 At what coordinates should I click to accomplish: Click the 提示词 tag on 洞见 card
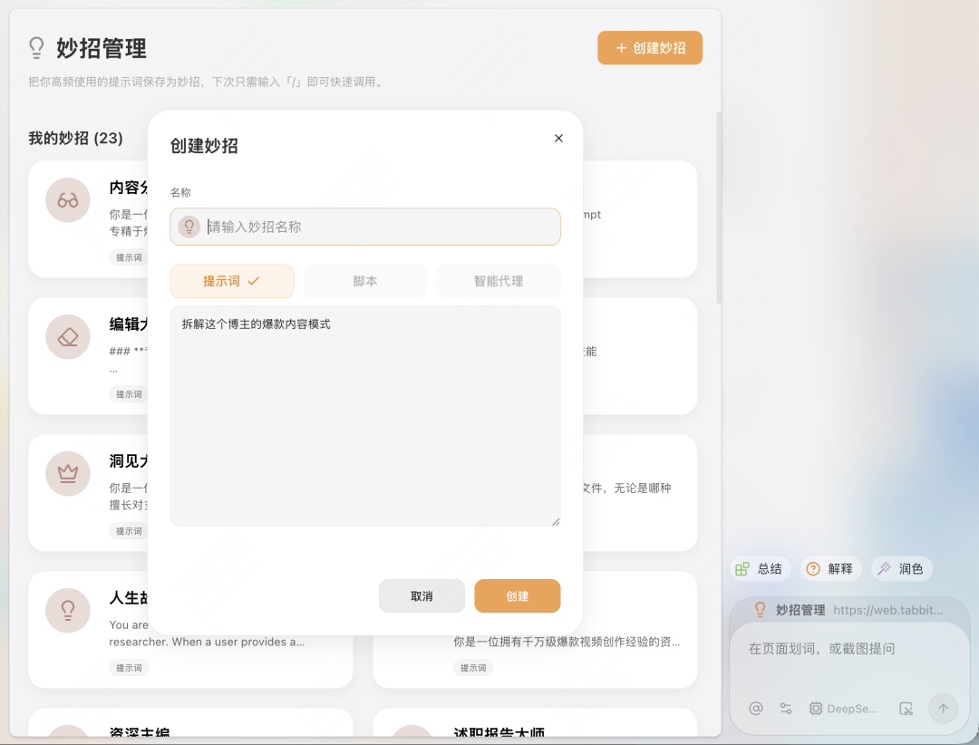129,531
